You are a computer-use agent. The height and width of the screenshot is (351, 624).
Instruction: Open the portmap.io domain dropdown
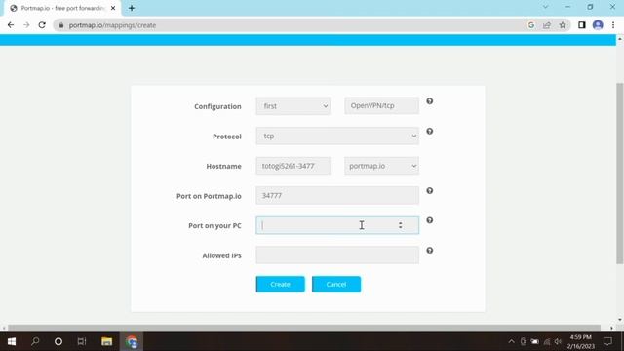(x=381, y=166)
